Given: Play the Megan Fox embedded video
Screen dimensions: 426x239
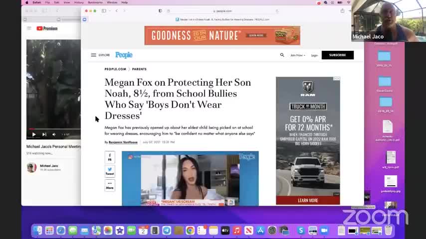Looking at the screenshot, I should pyautogui.click(x=190, y=179).
